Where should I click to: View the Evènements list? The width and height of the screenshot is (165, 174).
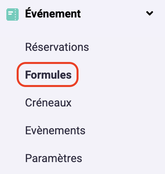coord(55,130)
